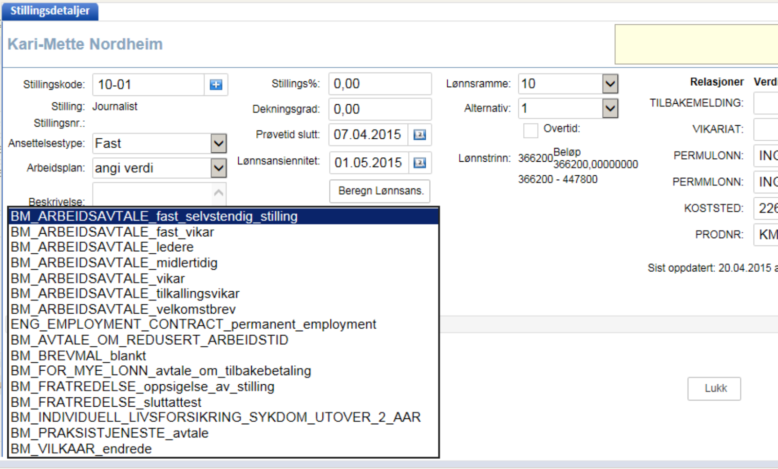Viewport: 778px width, 469px height.
Task: Select BM_ARBEIDSAVTALE_fast_selvstendig_stilling template
Action: tap(224, 216)
